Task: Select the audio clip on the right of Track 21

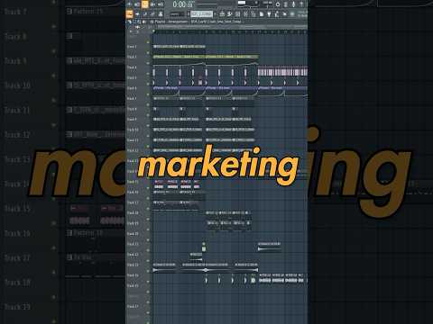Action: click(x=270, y=247)
